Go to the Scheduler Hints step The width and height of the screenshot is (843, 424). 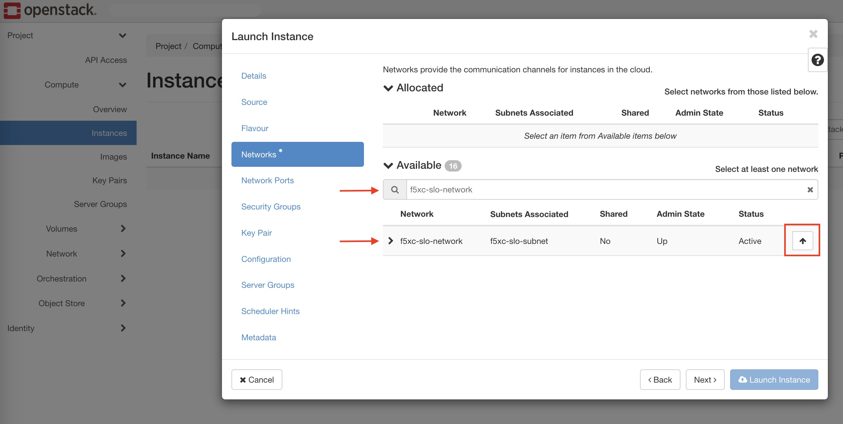point(270,311)
